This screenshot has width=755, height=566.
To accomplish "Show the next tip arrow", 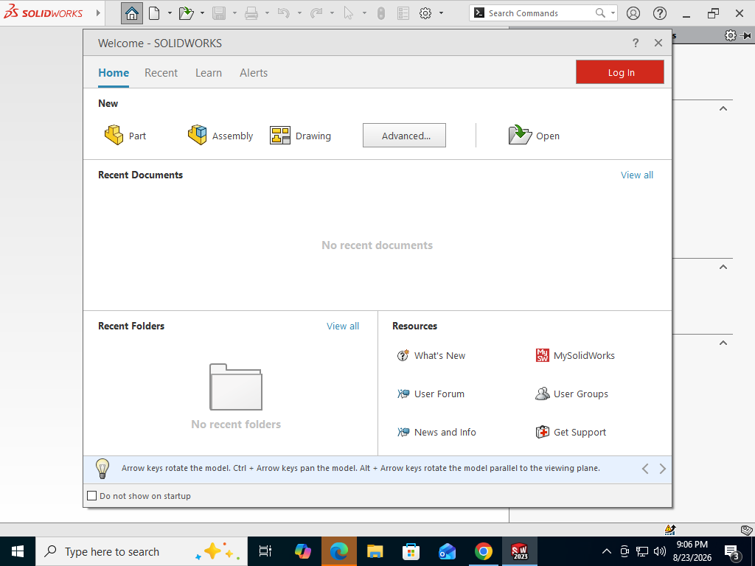I will click(663, 468).
